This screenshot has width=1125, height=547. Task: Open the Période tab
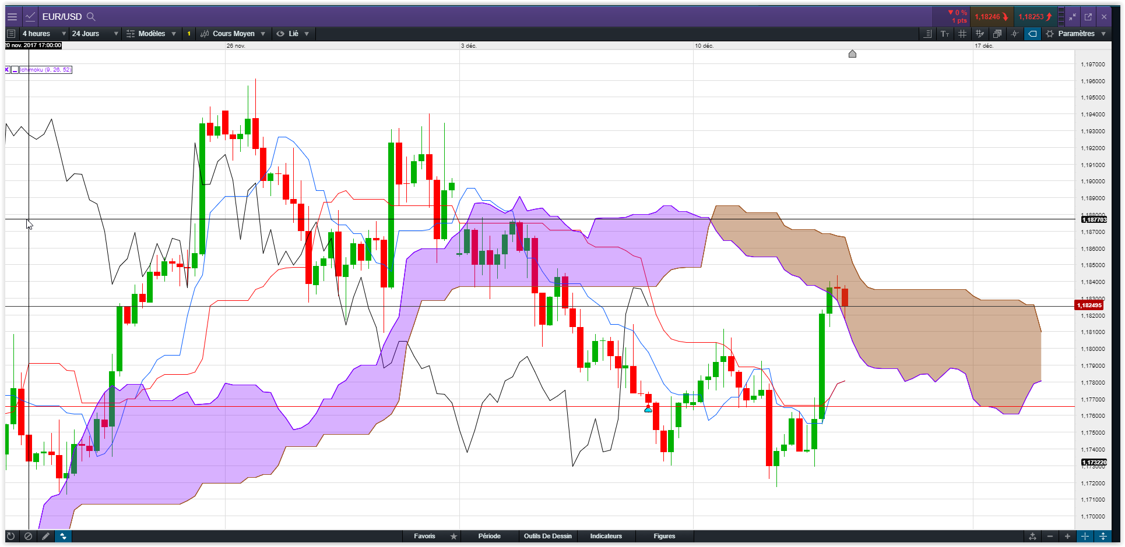489,537
